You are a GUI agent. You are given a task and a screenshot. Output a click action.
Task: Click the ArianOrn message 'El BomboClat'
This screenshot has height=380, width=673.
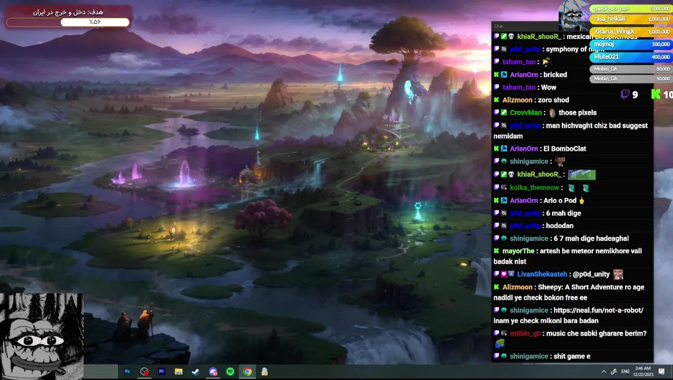coord(565,149)
